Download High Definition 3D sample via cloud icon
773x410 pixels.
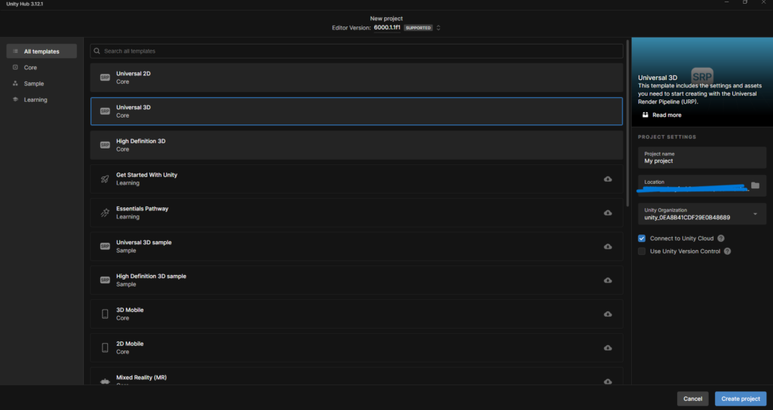click(608, 280)
